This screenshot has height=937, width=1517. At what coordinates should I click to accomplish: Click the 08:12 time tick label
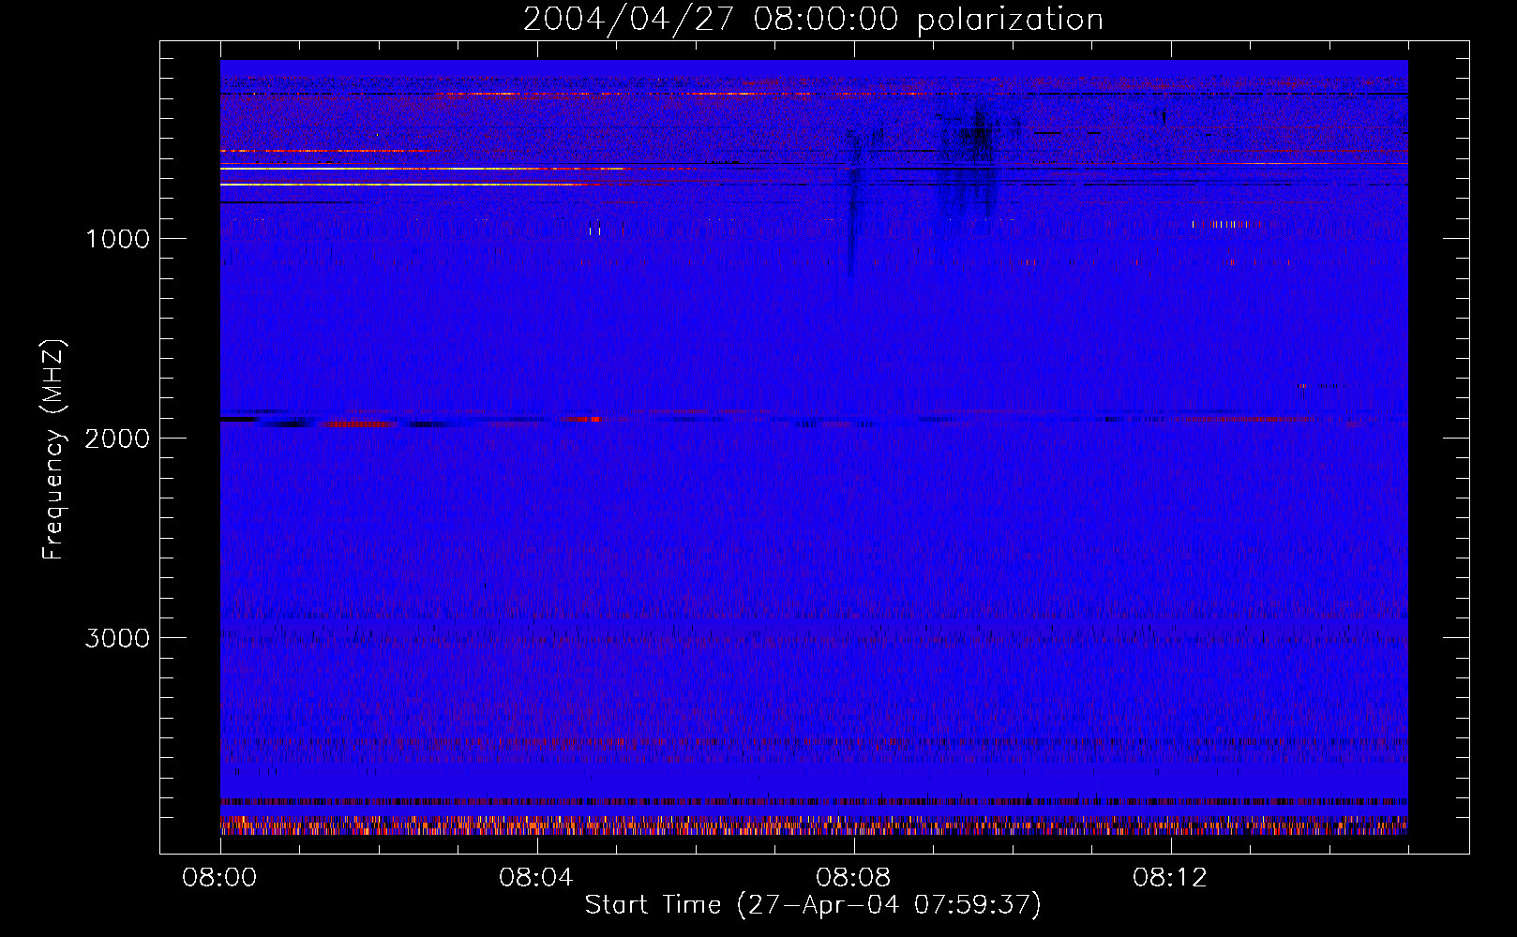coord(1170,878)
